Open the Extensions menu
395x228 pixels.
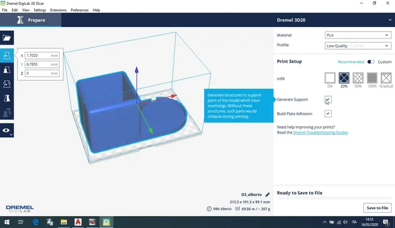(58, 10)
